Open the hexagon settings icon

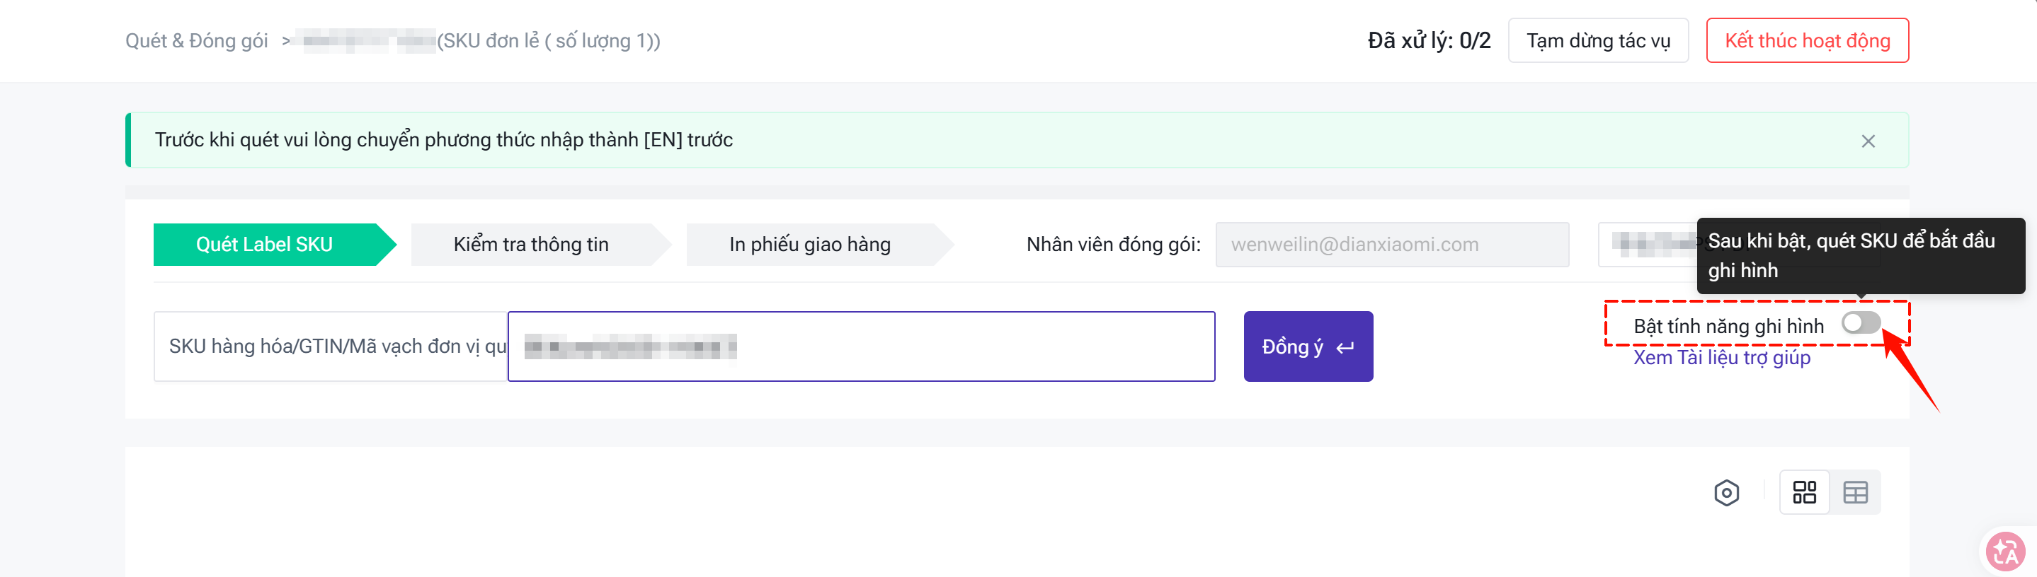(1726, 493)
